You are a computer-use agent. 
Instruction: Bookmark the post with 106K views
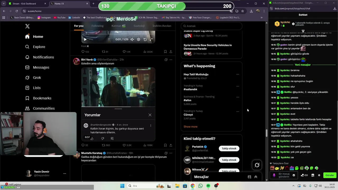point(165,145)
